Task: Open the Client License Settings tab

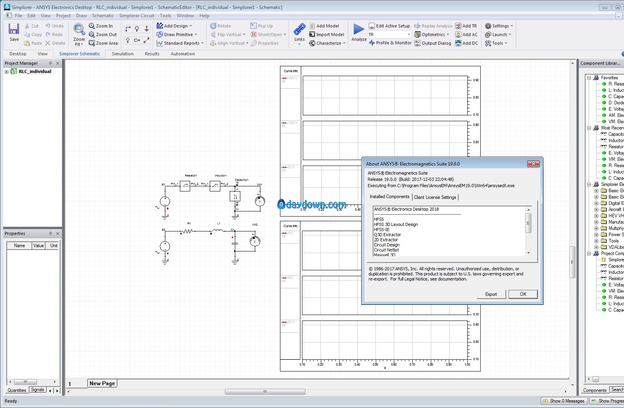Action: click(435, 197)
